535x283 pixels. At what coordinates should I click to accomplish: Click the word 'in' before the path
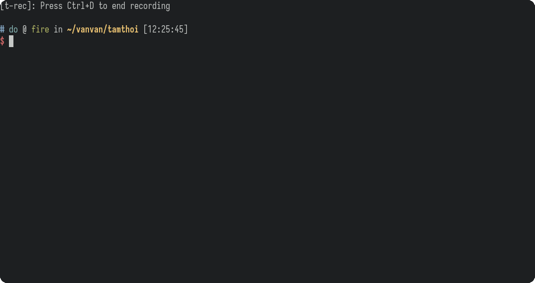(x=58, y=29)
